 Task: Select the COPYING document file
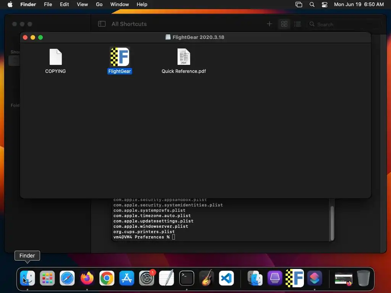[x=56, y=57]
